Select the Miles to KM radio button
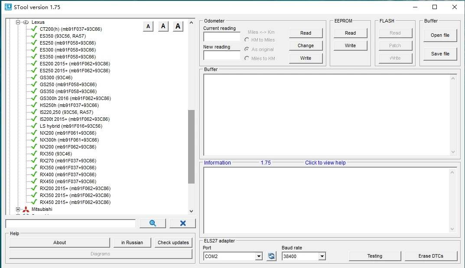The width and height of the screenshot is (465, 268). pos(247,58)
